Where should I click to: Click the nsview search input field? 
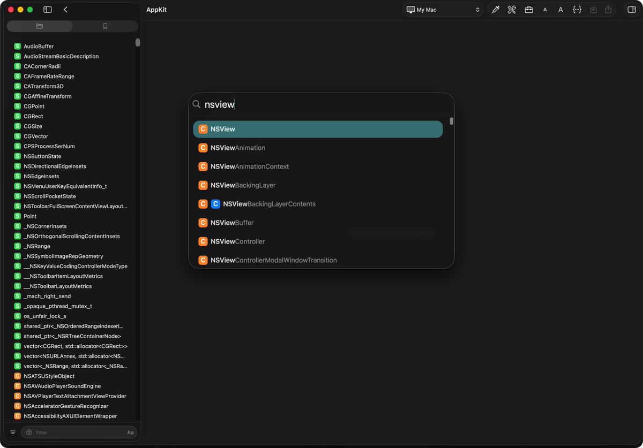pos(322,104)
